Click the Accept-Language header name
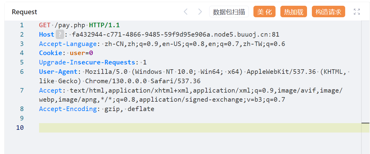 [68, 44]
